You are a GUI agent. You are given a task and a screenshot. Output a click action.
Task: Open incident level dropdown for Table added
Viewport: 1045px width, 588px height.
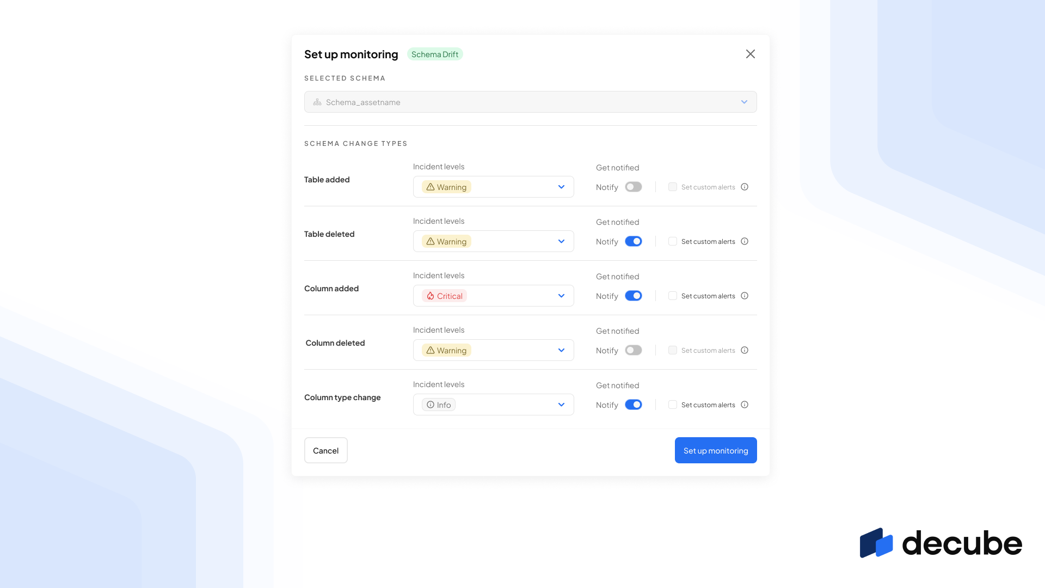(493, 187)
